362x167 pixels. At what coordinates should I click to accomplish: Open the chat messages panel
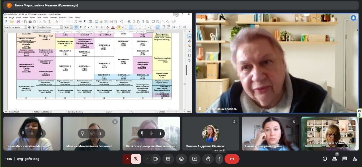[344, 159]
